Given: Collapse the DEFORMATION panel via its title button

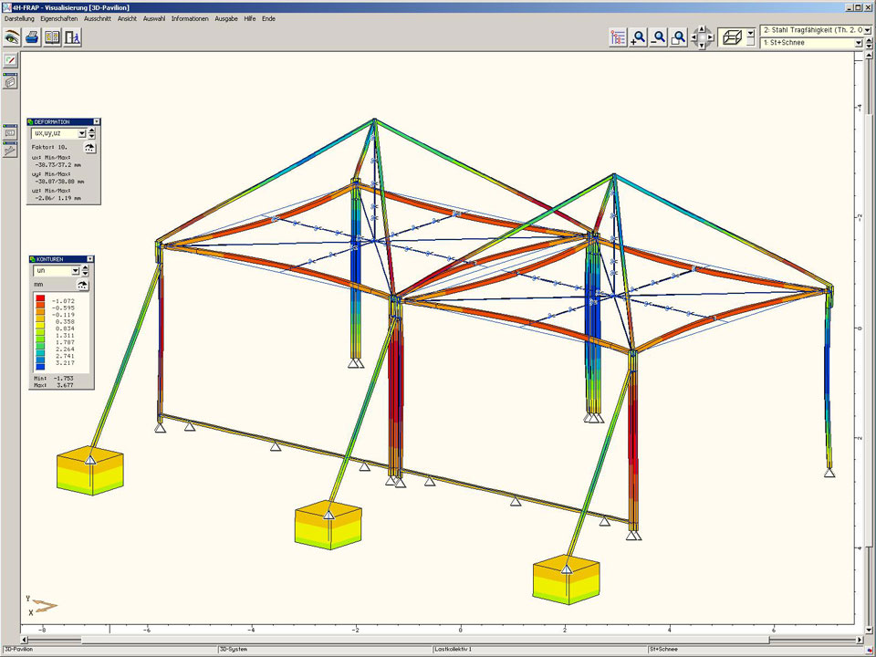Looking at the screenshot, I should pyautogui.click(x=98, y=121).
